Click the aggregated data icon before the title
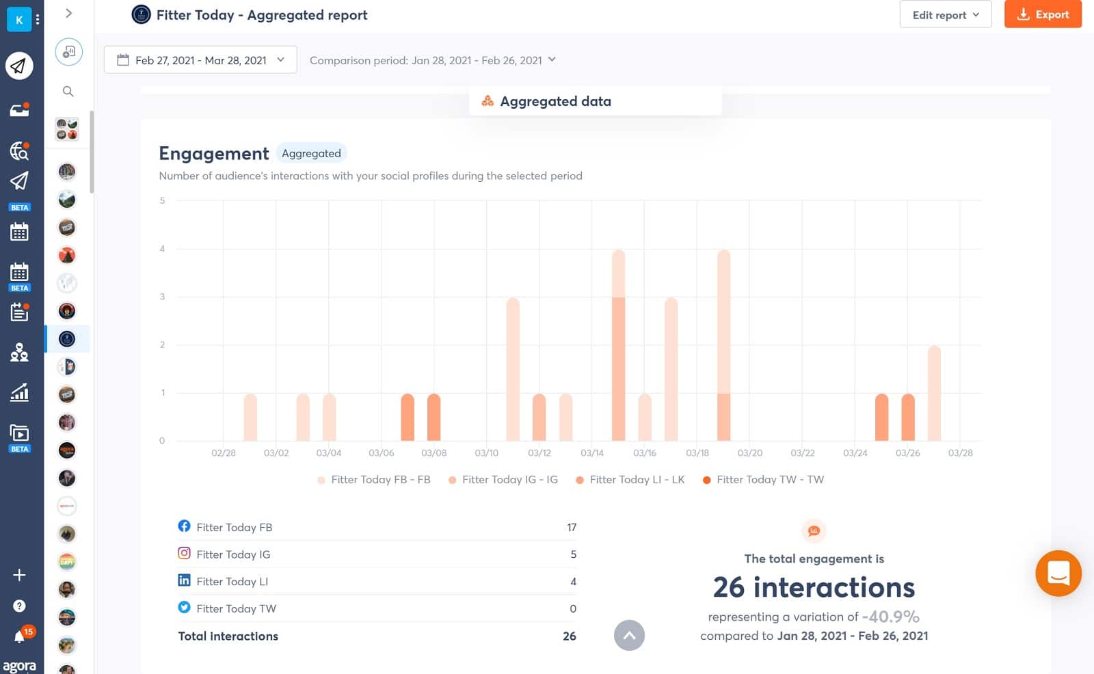 coord(488,101)
